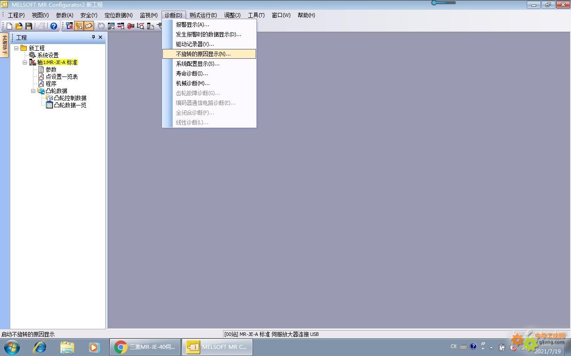Select axis 轴1:MR-JE-A 标准 in tree
This screenshot has width=571, height=356.
coord(58,62)
